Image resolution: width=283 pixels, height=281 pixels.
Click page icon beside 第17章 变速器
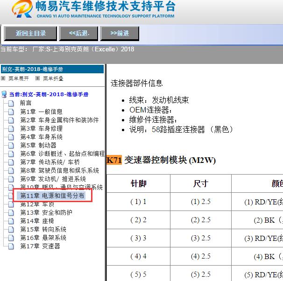click(x=11, y=246)
